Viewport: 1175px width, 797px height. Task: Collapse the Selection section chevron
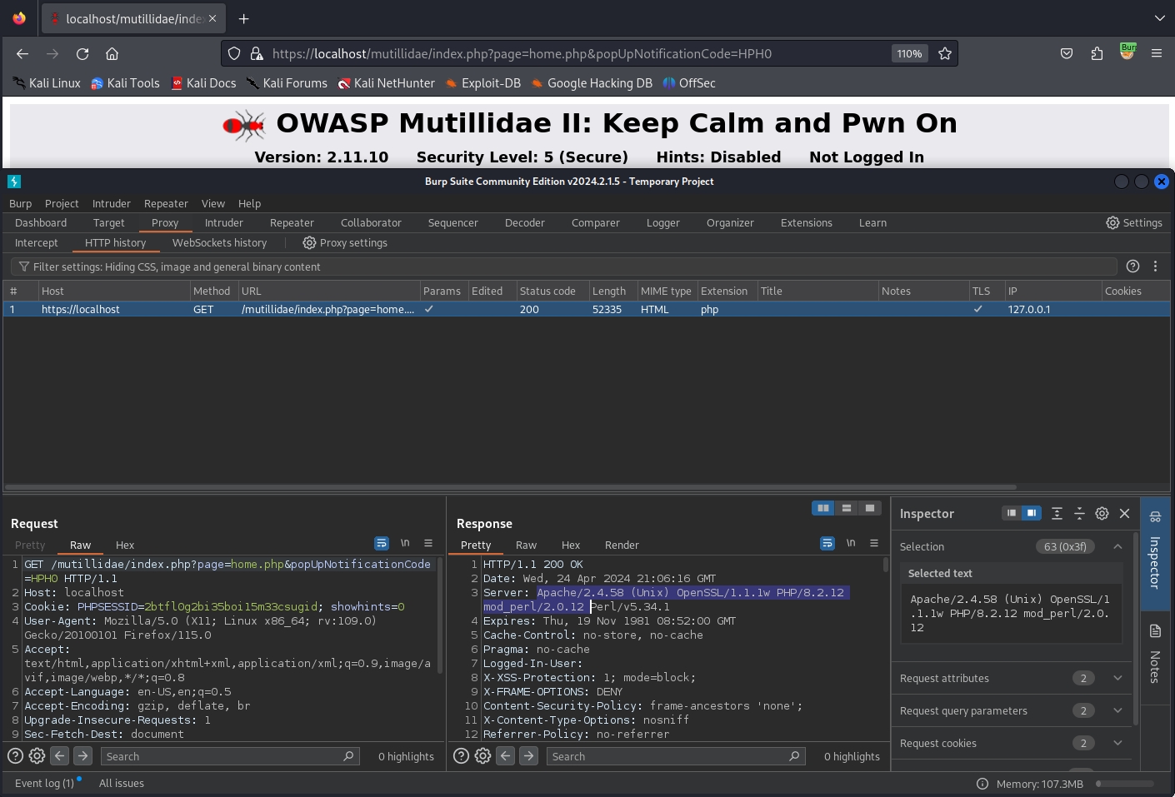click(1117, 546)
